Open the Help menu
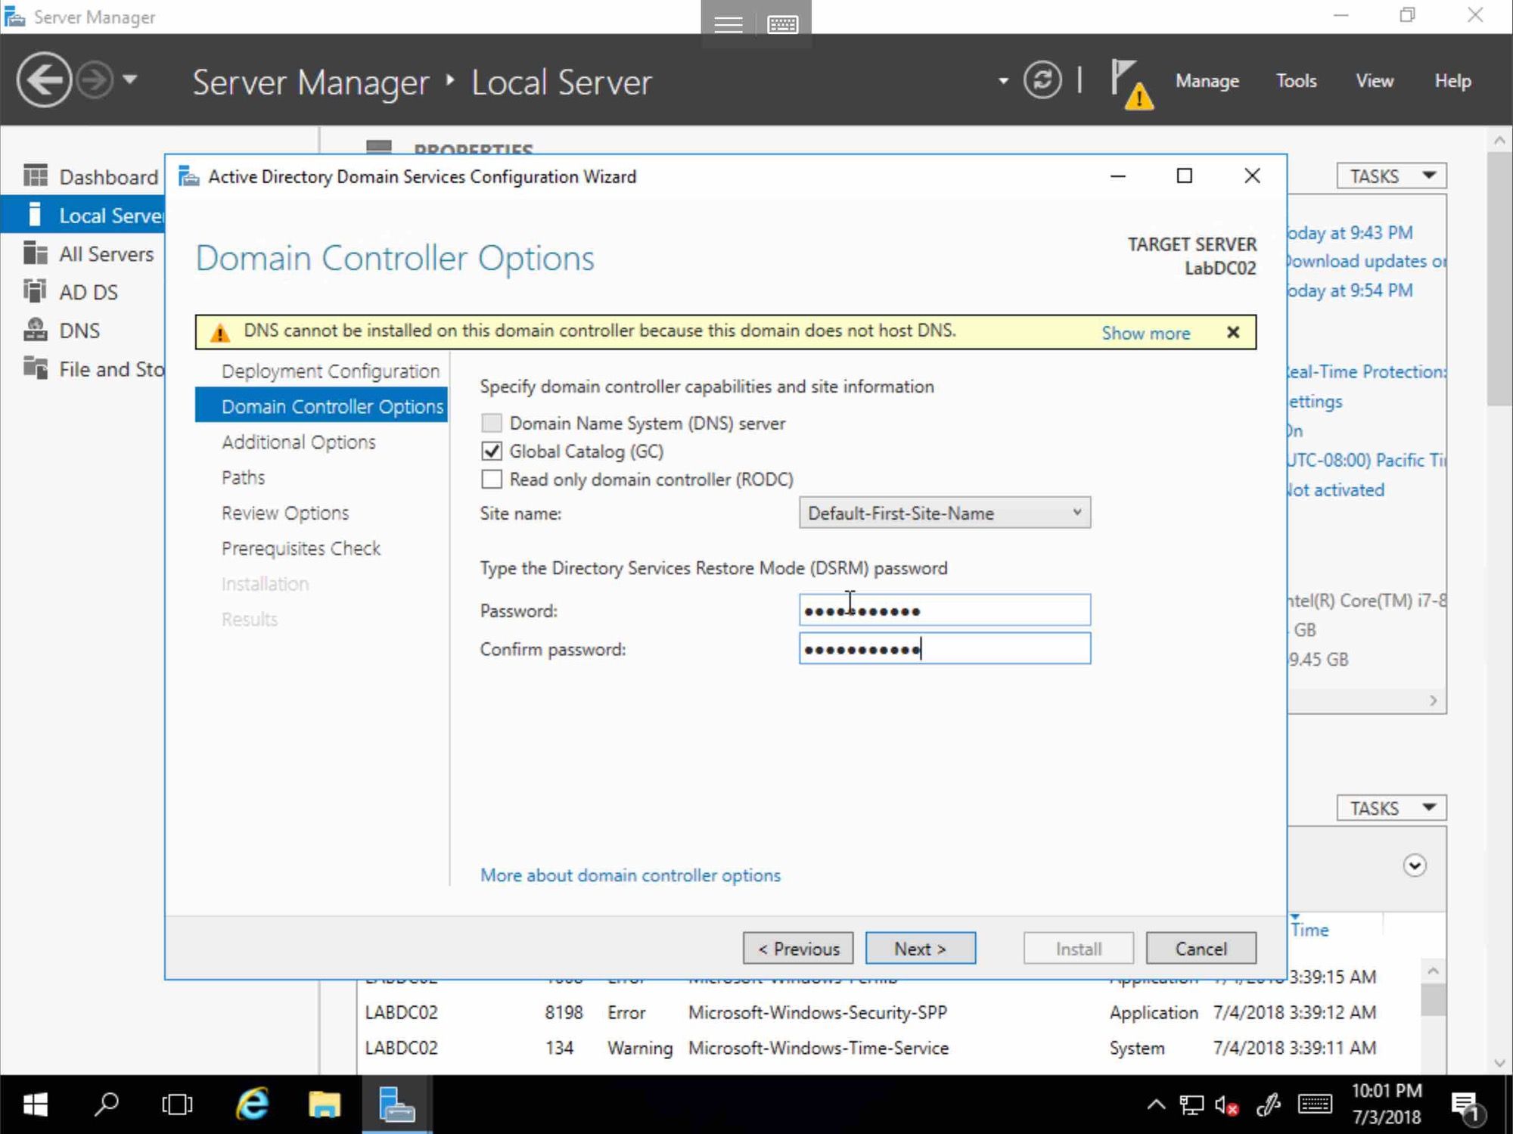The width and height of the screenshot is (1513, 1134). (x=1452, y=81)
